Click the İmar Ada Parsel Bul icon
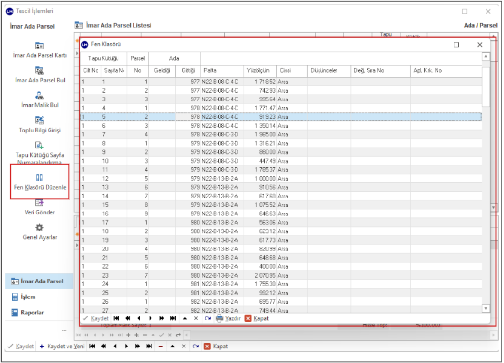This screenshot has width=504, height=363. click(x=40, y=71)
